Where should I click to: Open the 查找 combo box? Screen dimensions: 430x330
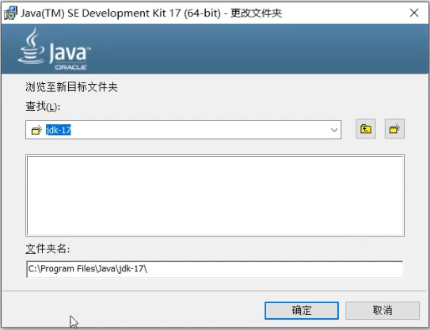183,130
